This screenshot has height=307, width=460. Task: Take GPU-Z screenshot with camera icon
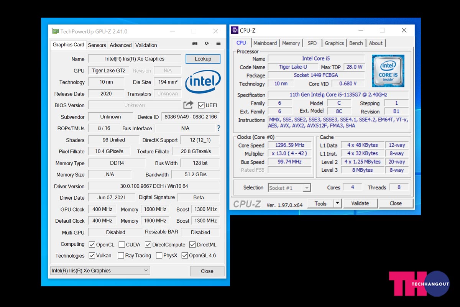pyautogui.click(x=195, y=44)
